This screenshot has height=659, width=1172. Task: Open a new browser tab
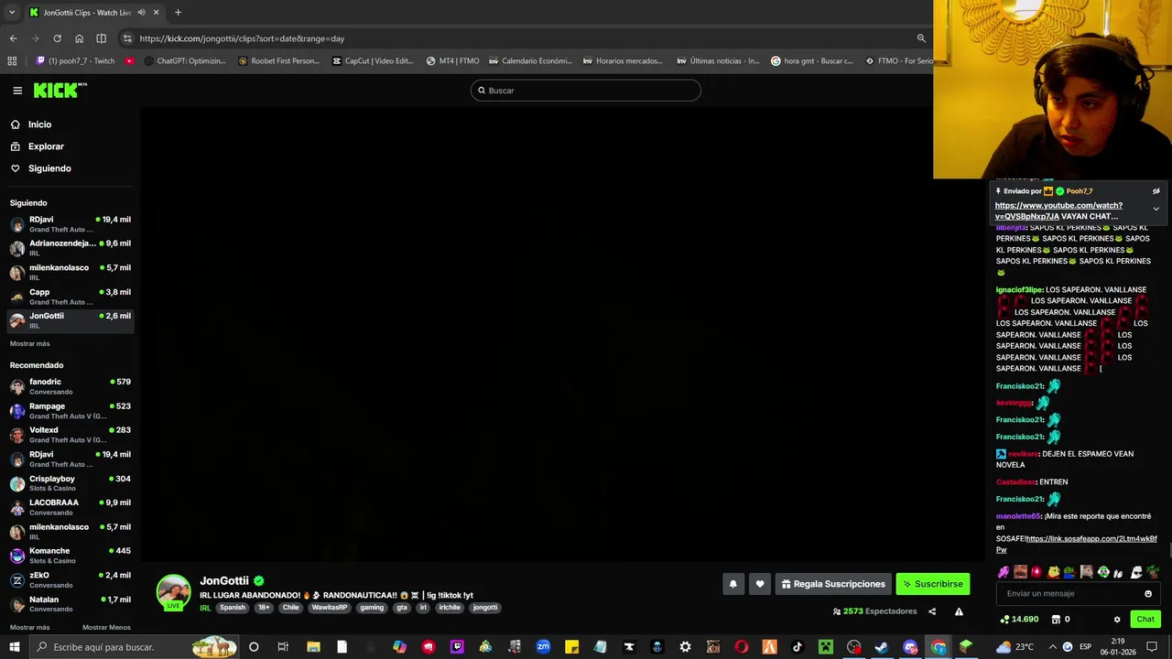(178, 13)
